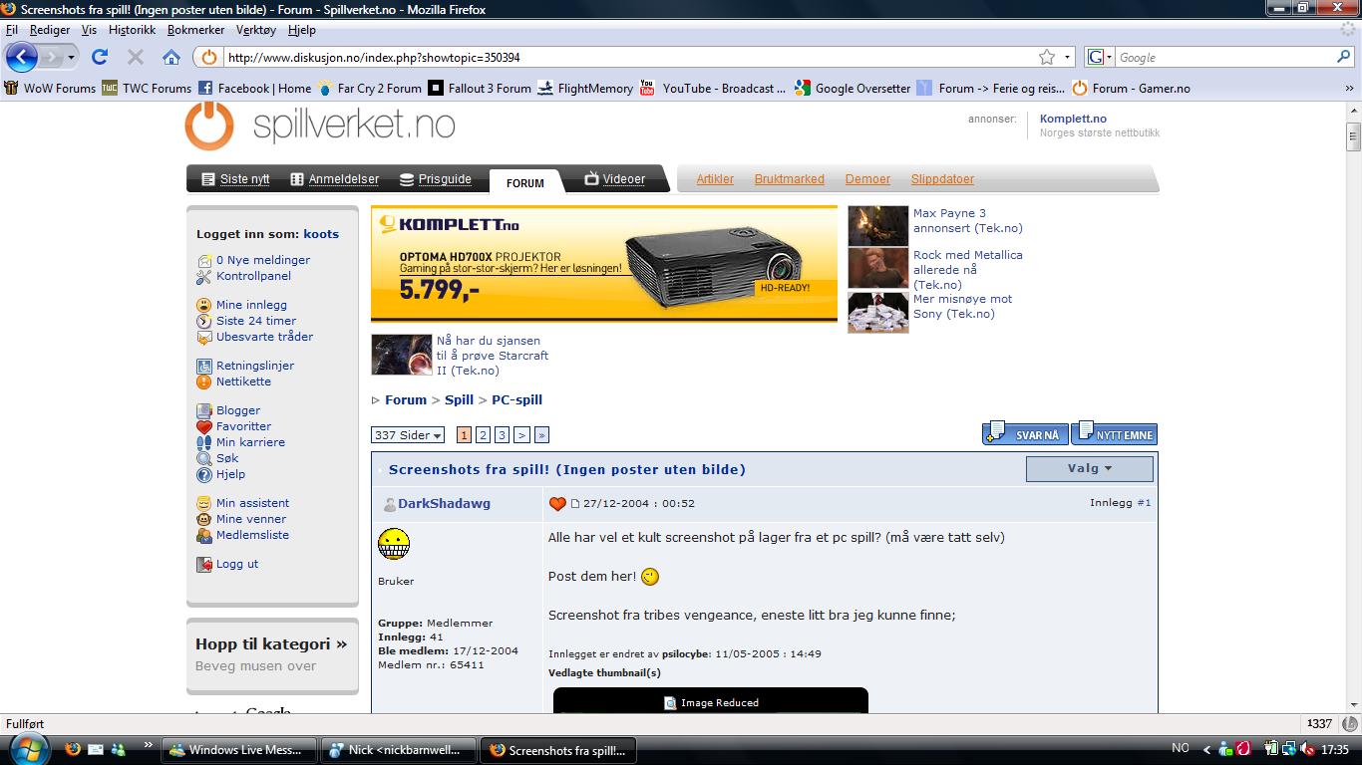This screenshot has height=765, width=1362.
Task: Switch to the Siste nytt tab
Action: [235, 179]
